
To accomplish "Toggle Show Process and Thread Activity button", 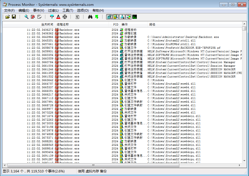I will (128, 17).
